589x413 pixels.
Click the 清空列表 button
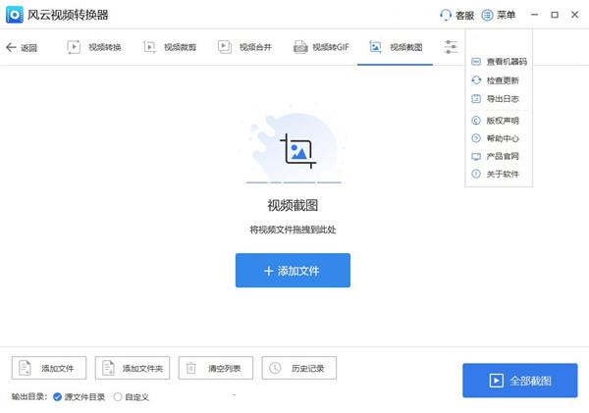coord(216,368)
